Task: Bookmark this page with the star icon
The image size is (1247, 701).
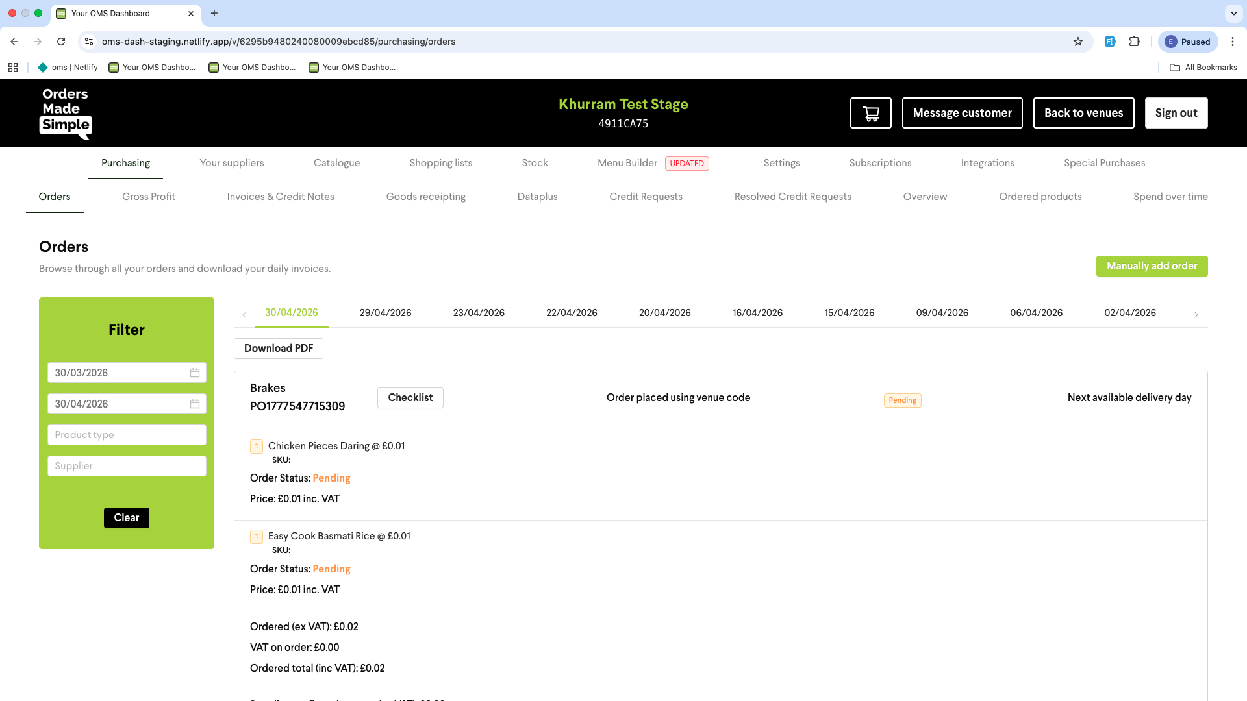Action: pyautogui.click(x=1078, y=42)
